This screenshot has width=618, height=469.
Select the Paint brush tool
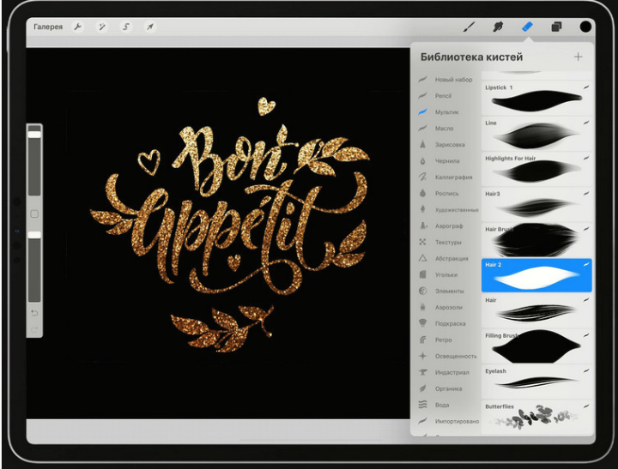469,27
